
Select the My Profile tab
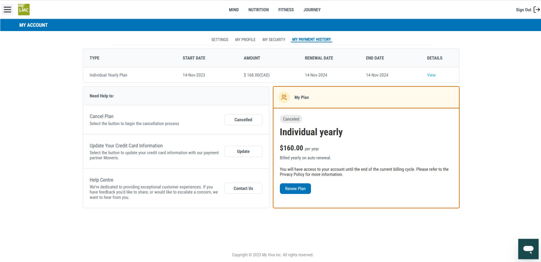(245, 40)
